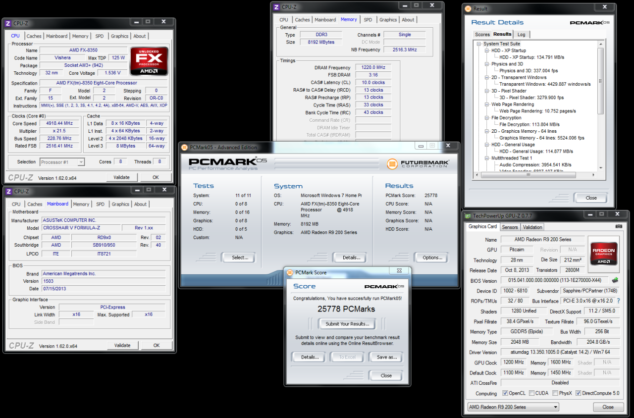Open the Validation tab in GPU-Z
Viewport: 634px width, 418px height.
click(x=532, y=227)
